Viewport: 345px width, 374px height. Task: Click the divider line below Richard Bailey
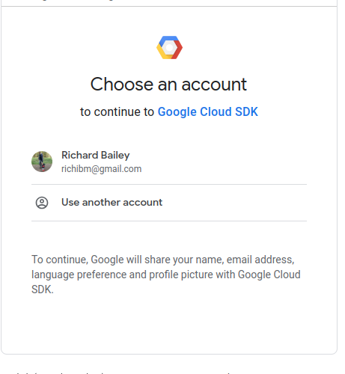169,185
